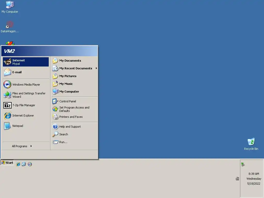Click the VM2 user name header

click(10, 51)
